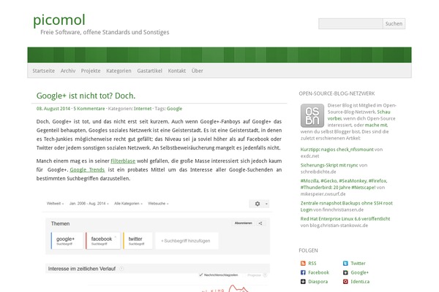Image resolution: width=439 pixels, height=292 pixels.
Task: Click the Schau vorbei link
Action: [x=359, y=115]
